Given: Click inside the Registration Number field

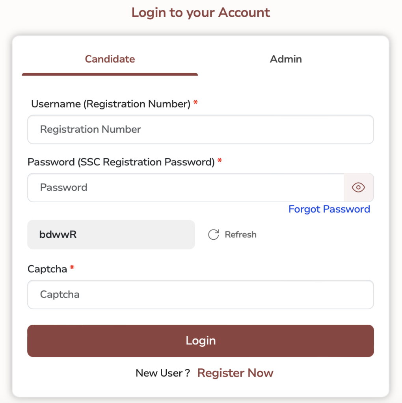Looking at the screenshot, I should [x=201, y=129].
